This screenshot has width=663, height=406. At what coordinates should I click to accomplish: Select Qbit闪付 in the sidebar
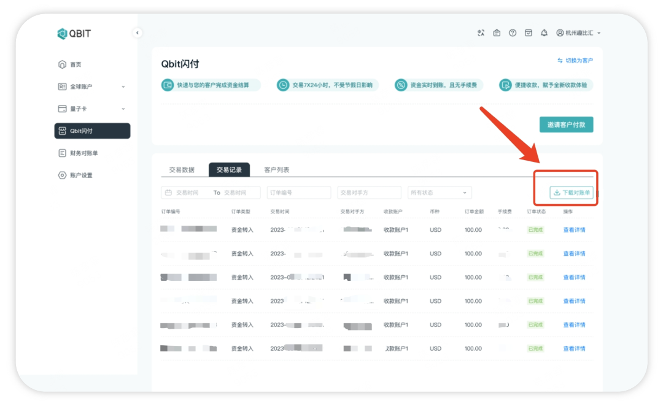(92, 131)
